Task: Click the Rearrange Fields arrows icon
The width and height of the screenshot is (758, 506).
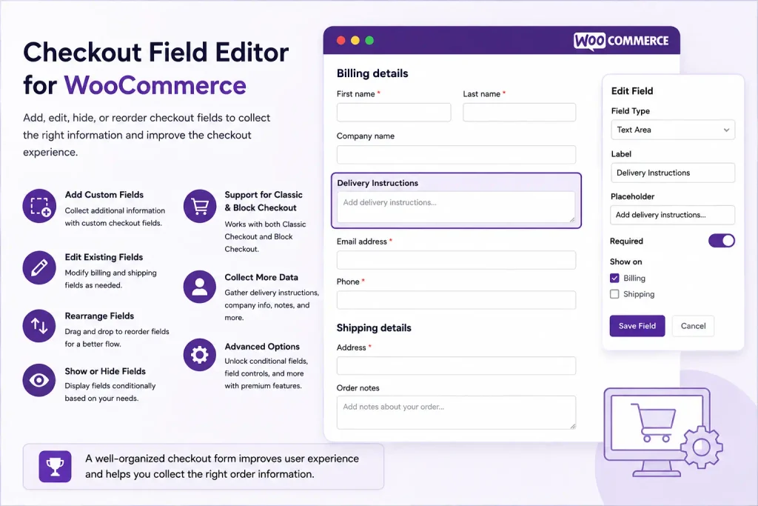Action: [x=39, y=325]
